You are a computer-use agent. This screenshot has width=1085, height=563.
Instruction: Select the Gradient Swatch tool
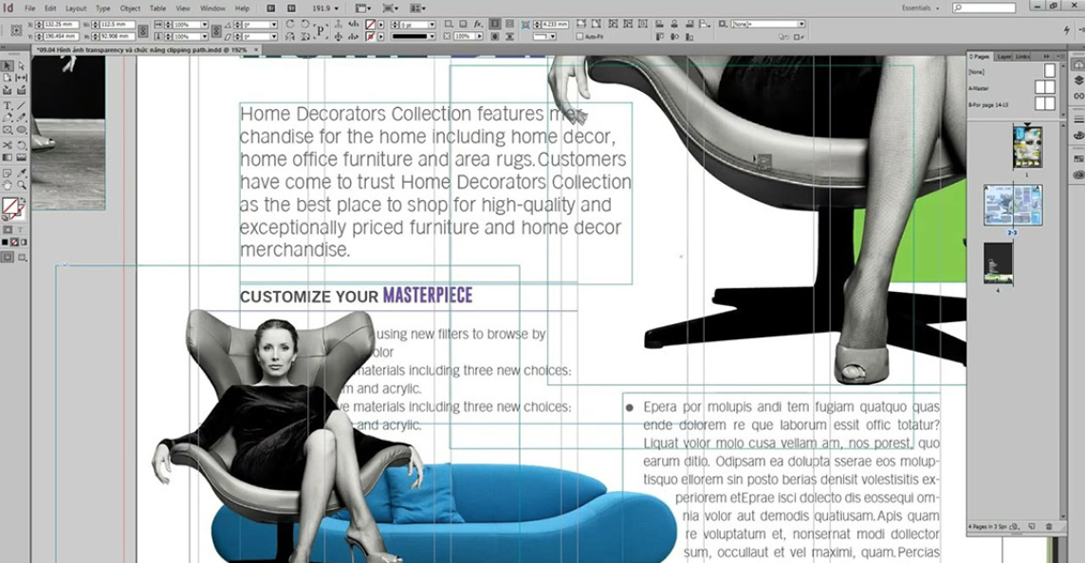(x=7, y=157)
